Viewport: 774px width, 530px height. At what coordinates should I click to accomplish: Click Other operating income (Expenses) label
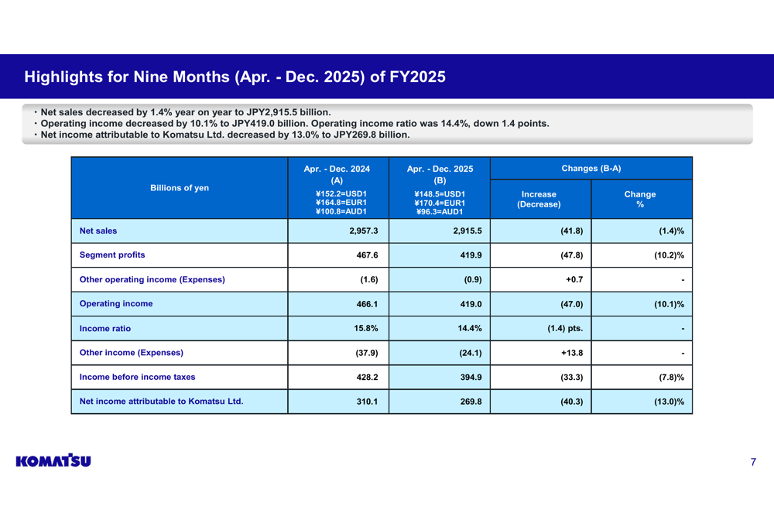tap(152, 279)
